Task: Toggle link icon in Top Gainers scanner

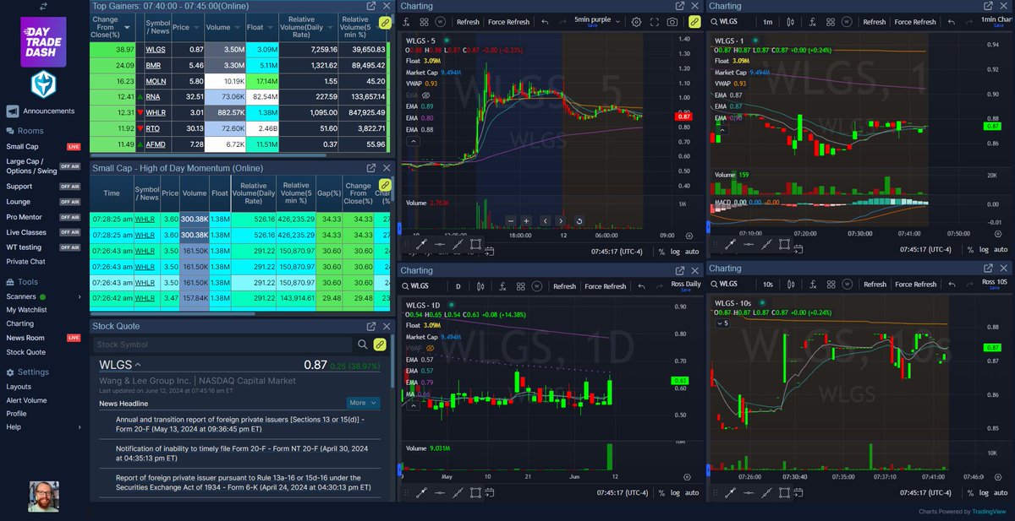Action: 384,23
